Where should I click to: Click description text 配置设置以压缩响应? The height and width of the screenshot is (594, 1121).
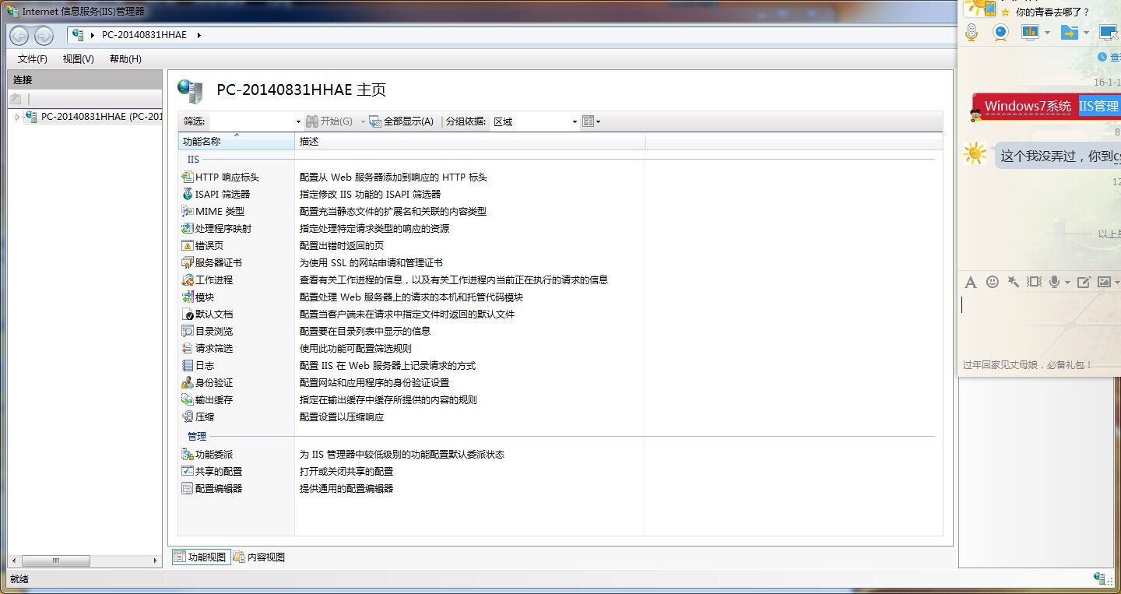[x=342, y=417]
